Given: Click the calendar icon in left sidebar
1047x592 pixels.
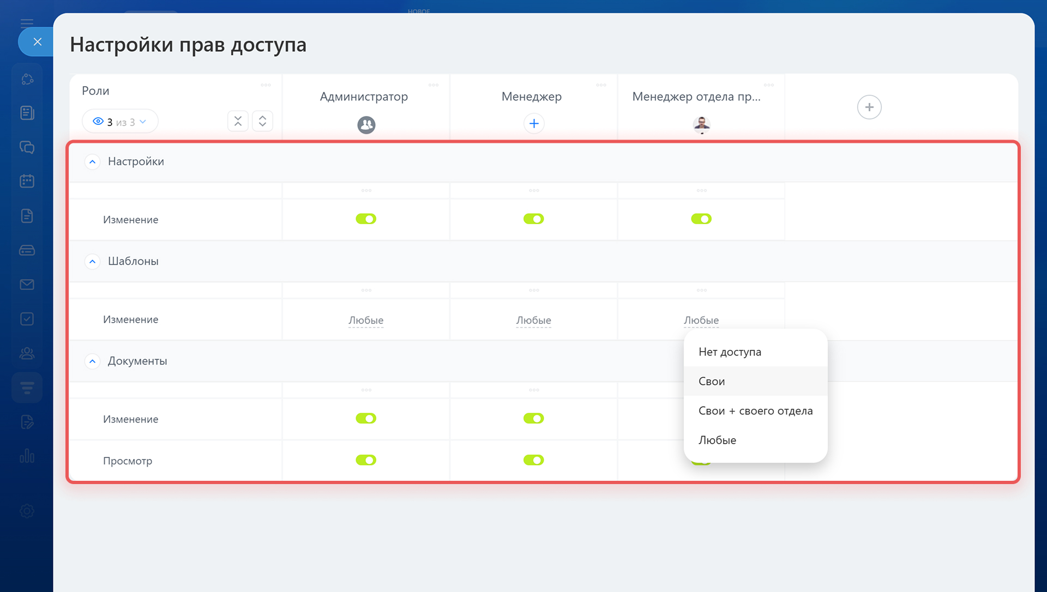Looking at the screenshot, I should [27, 181].
